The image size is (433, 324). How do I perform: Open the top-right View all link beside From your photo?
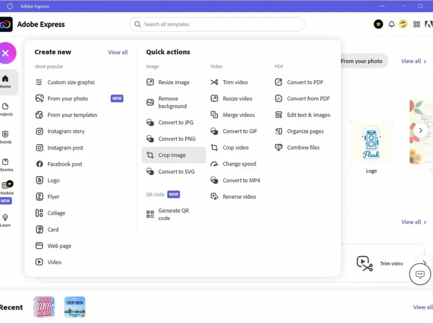coord(414,61)
